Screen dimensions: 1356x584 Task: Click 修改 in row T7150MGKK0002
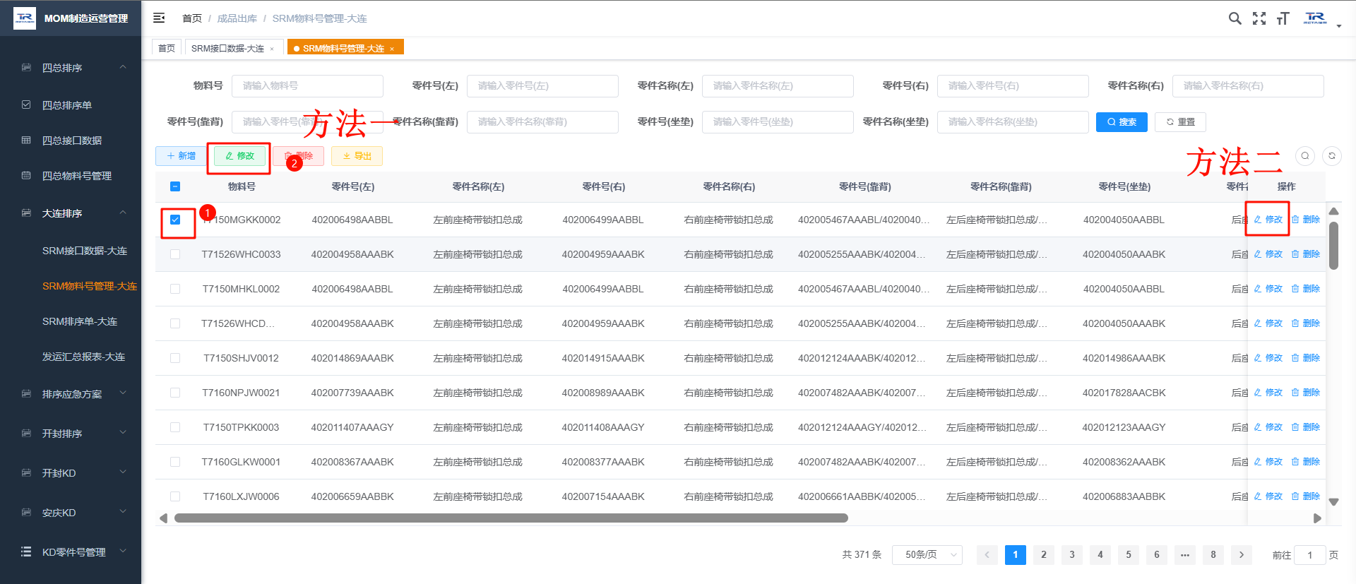pyautogui.click(x=1268, y=220)
